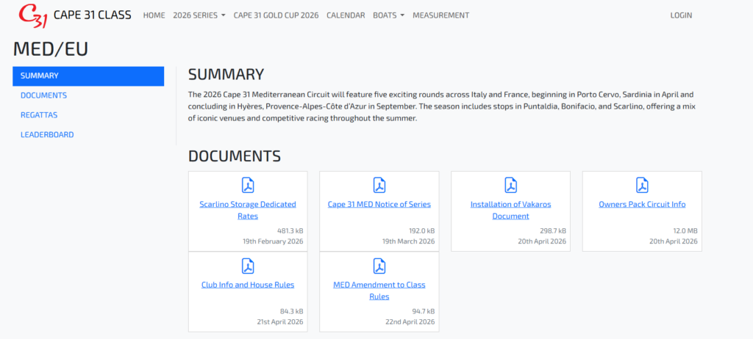The width and height of the screenshot is (753, 339).
Task: Click the CAPE 31 CLASS brand title
Action: pyautogui.click(x=92, y=15)
